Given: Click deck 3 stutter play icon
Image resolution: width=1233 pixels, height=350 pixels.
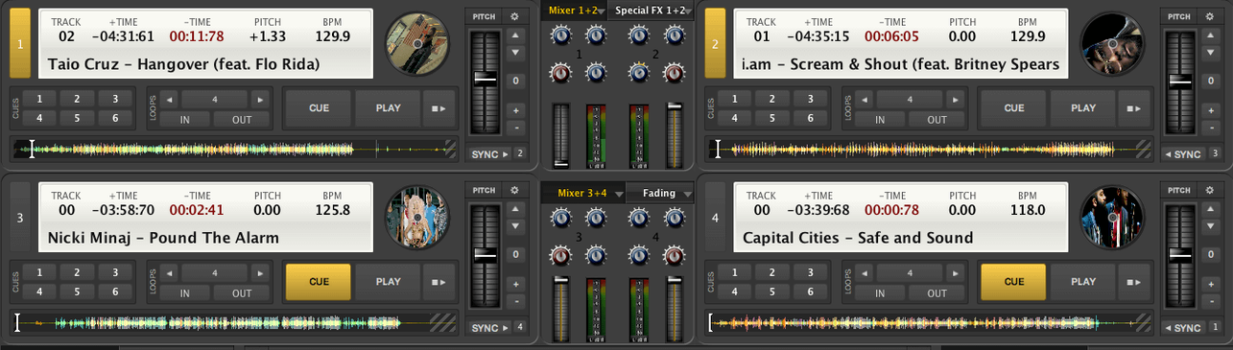Looking at the screenshot, I should click(438, 282).
